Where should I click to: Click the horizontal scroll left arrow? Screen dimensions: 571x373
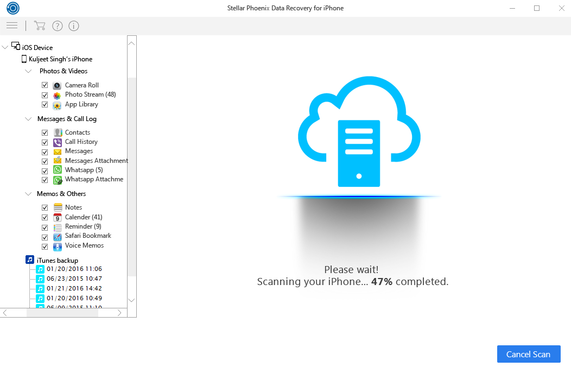tap(5, 313)
